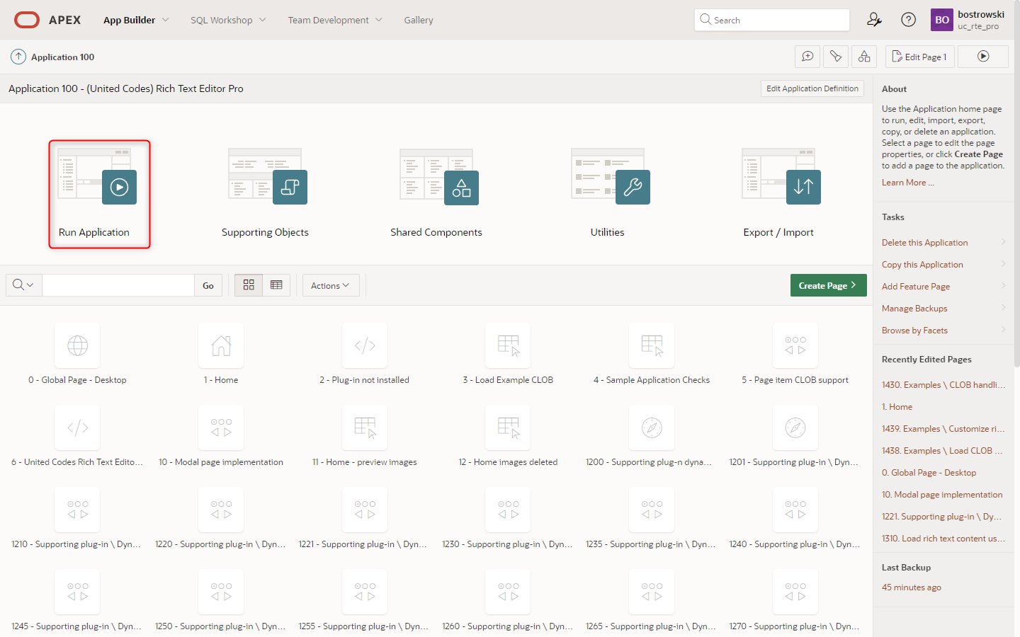Expand the SQL Workshop menu arrow
Viewport: 1020px width, 637px height.
coord(263,20)
